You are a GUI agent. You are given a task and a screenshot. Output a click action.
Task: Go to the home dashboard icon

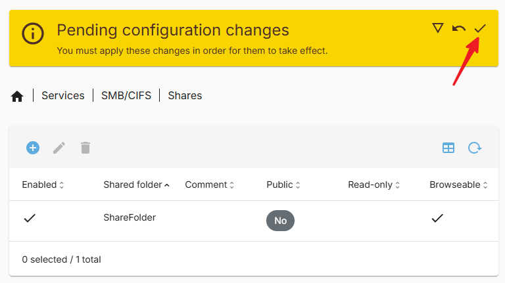(17, 96)
